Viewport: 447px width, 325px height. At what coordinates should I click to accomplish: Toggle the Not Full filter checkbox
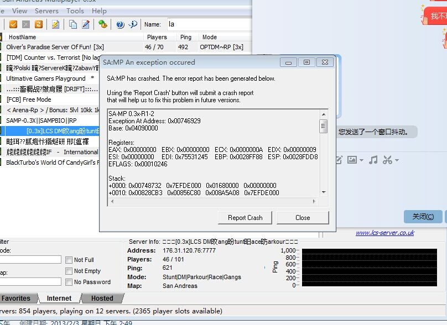pyautogui.click(x=69, y=260)
